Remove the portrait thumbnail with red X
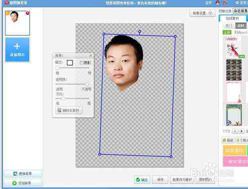The height and width of the screenshot is (189, 248). tap(28, 13)
